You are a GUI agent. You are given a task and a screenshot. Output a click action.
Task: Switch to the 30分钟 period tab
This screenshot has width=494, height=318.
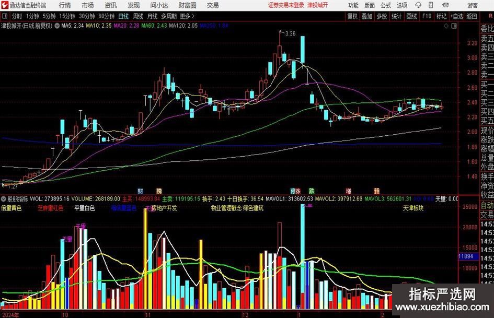tap(87, 16)
